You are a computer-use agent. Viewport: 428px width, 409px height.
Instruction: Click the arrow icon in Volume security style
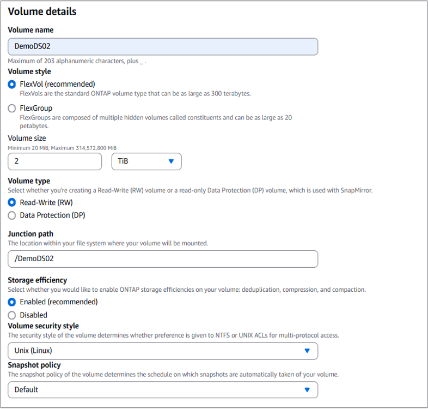307,351
